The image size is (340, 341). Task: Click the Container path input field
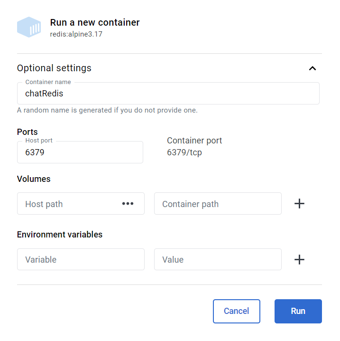click(218, 204)
